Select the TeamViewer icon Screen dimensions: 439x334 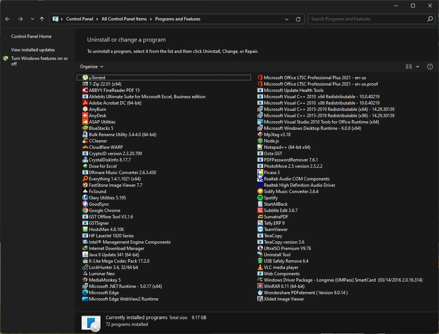[260, 229]
